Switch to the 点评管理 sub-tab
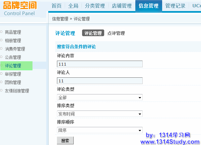The width and height of the screenshot is (201, 145). (116, 33)
